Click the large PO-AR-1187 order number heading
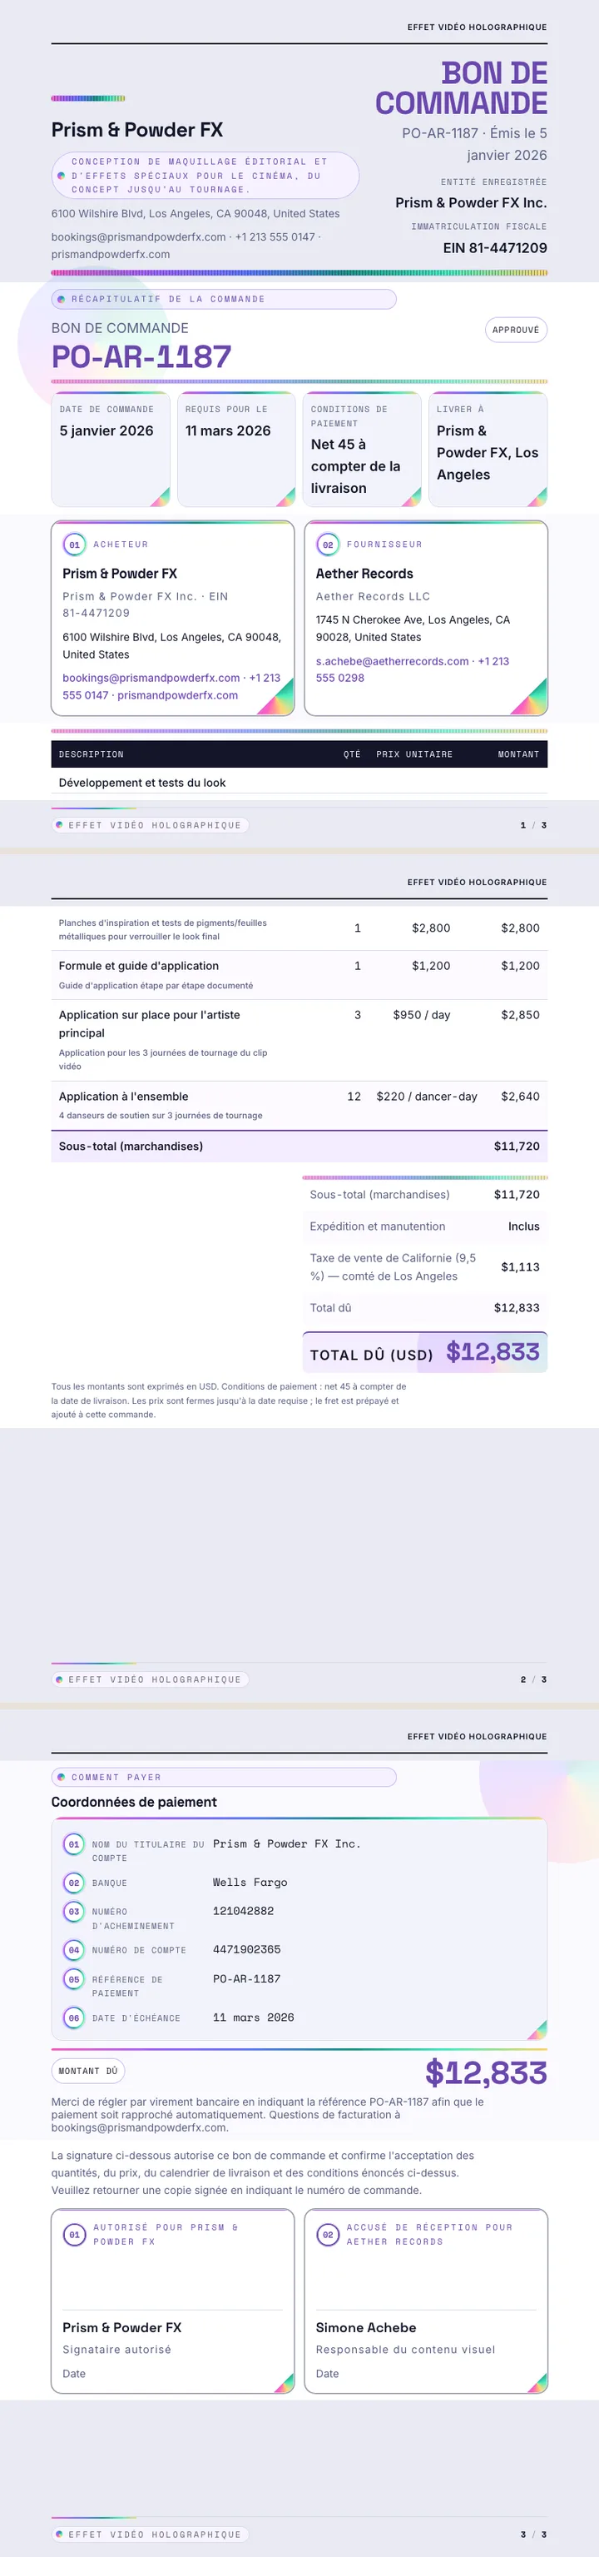 [141, 356]
